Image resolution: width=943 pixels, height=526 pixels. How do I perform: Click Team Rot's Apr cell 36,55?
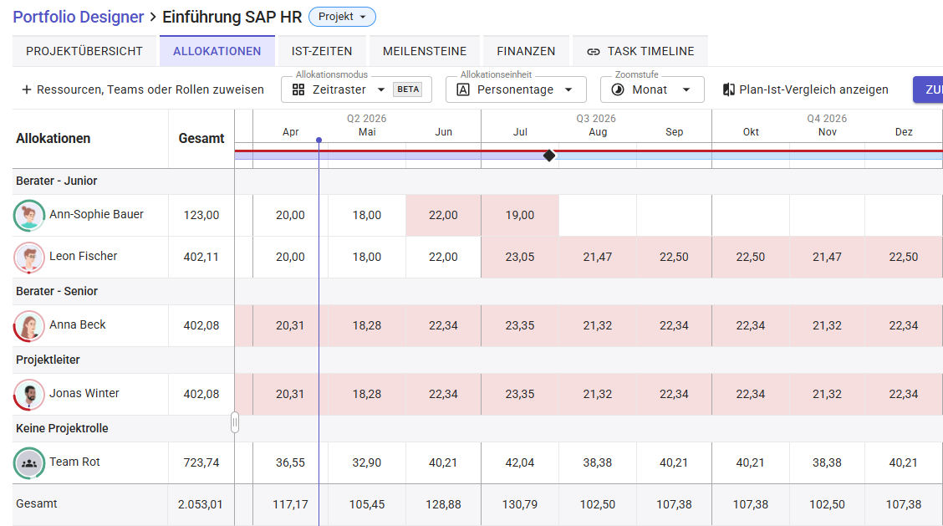[290, 462]
